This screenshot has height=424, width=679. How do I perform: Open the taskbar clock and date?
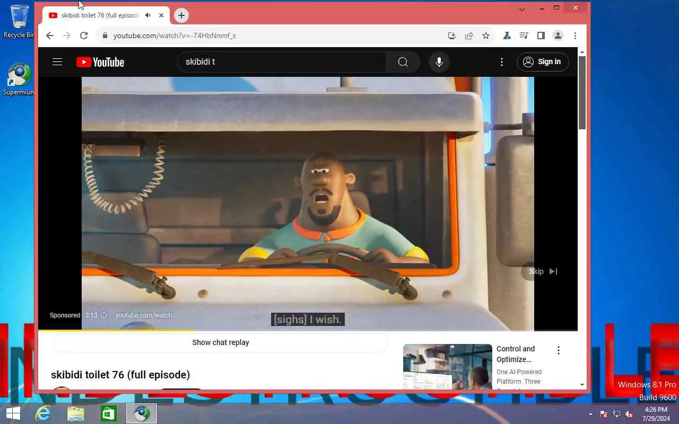click(656, 414)
